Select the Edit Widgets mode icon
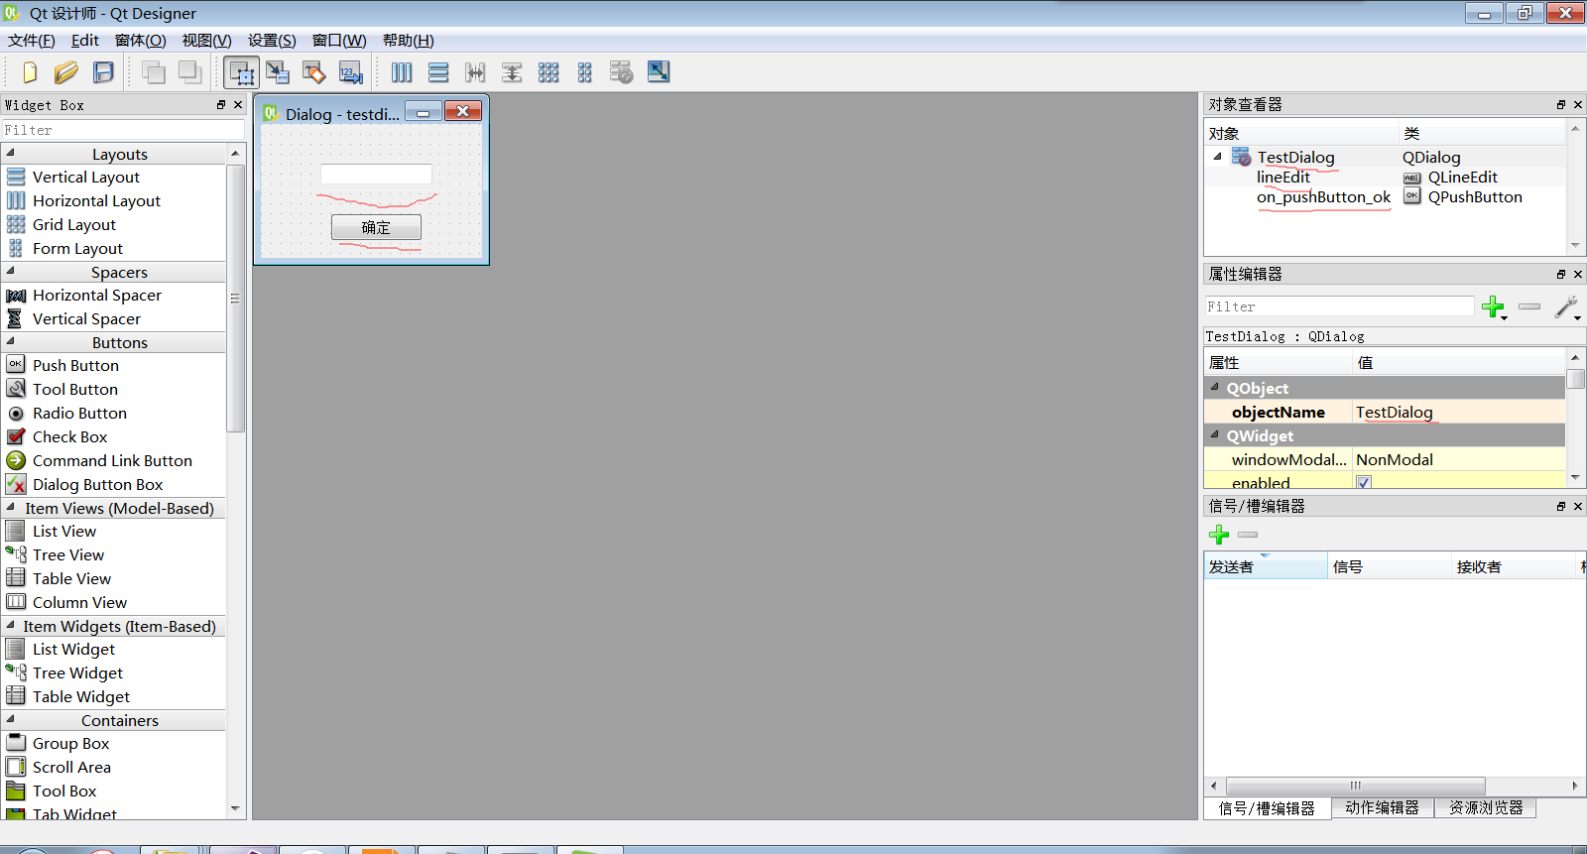Image resolution: width=1587 pixels, height=854 pixels. click(241, 72)
